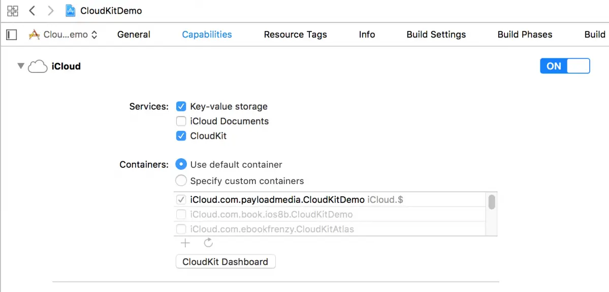Image resolution: width=609 pixels, height=292 pixels.
Task: Collapse the iCloud section disclosure triangle
Action: (21, 66)
